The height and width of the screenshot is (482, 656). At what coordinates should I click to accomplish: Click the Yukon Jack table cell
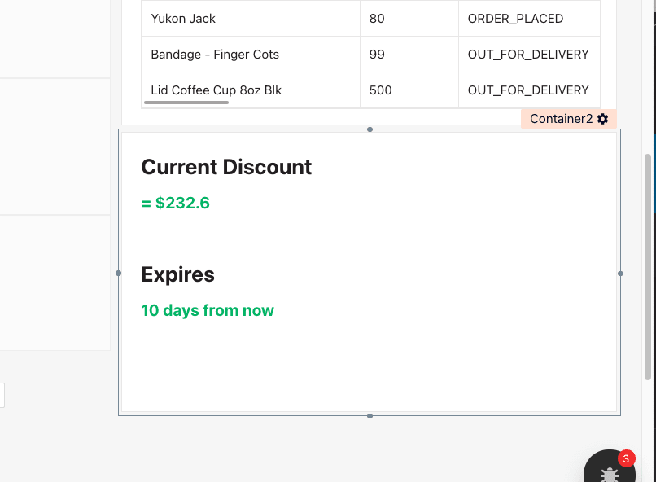pos(183,19)
